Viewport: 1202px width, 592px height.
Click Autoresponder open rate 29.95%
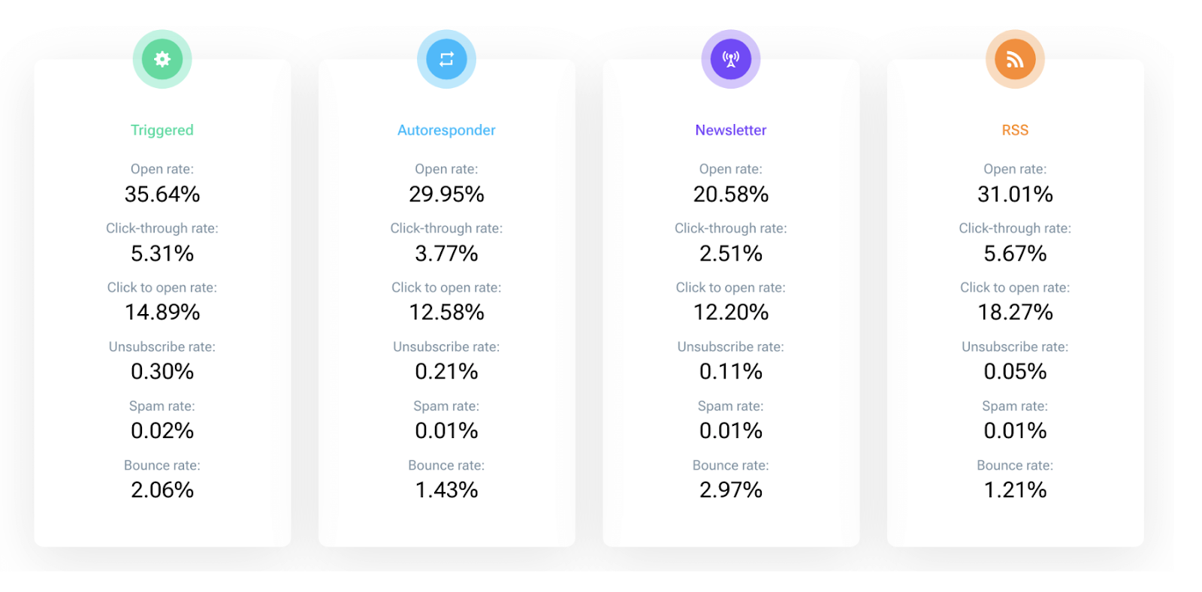(x=446, y=194)
